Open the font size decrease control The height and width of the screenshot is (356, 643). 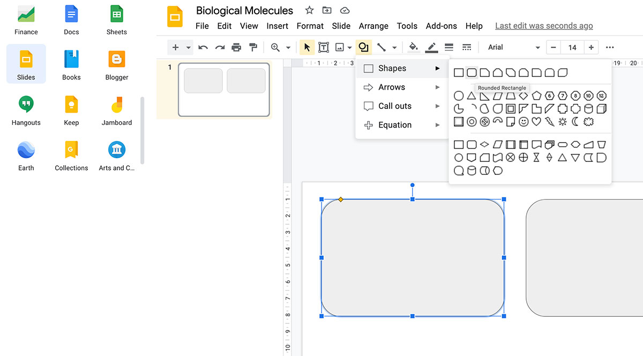[x=553, y=47]
